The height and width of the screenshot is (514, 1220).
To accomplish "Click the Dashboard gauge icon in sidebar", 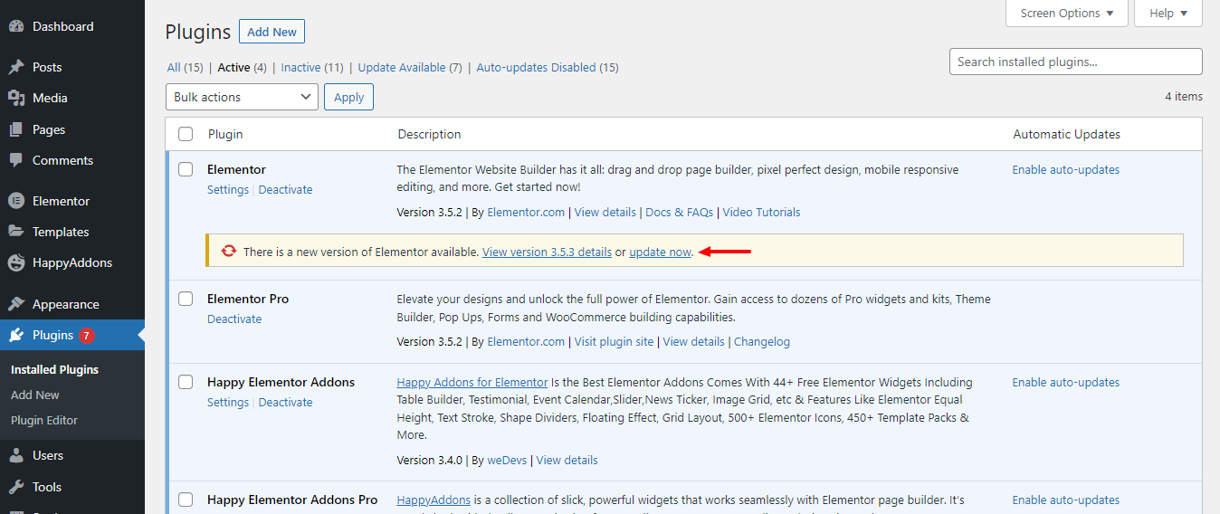I will pos(16,26).
